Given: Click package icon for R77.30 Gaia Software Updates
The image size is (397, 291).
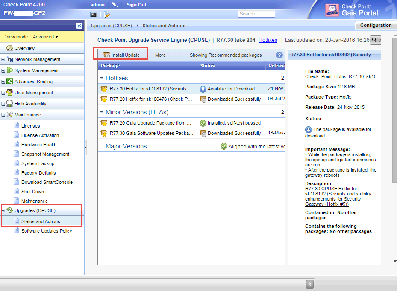Looking at the screenshot, I should [104, 133].
